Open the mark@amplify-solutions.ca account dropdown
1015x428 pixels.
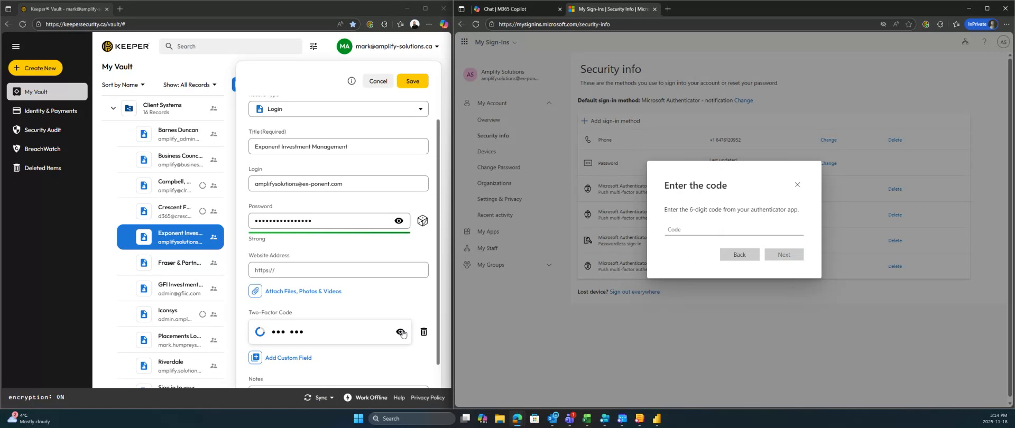point(388,46)
